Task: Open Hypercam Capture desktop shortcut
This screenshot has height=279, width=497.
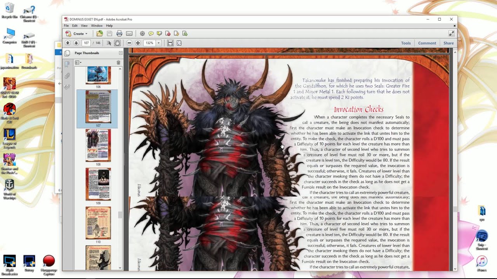Action: point(49,265)
